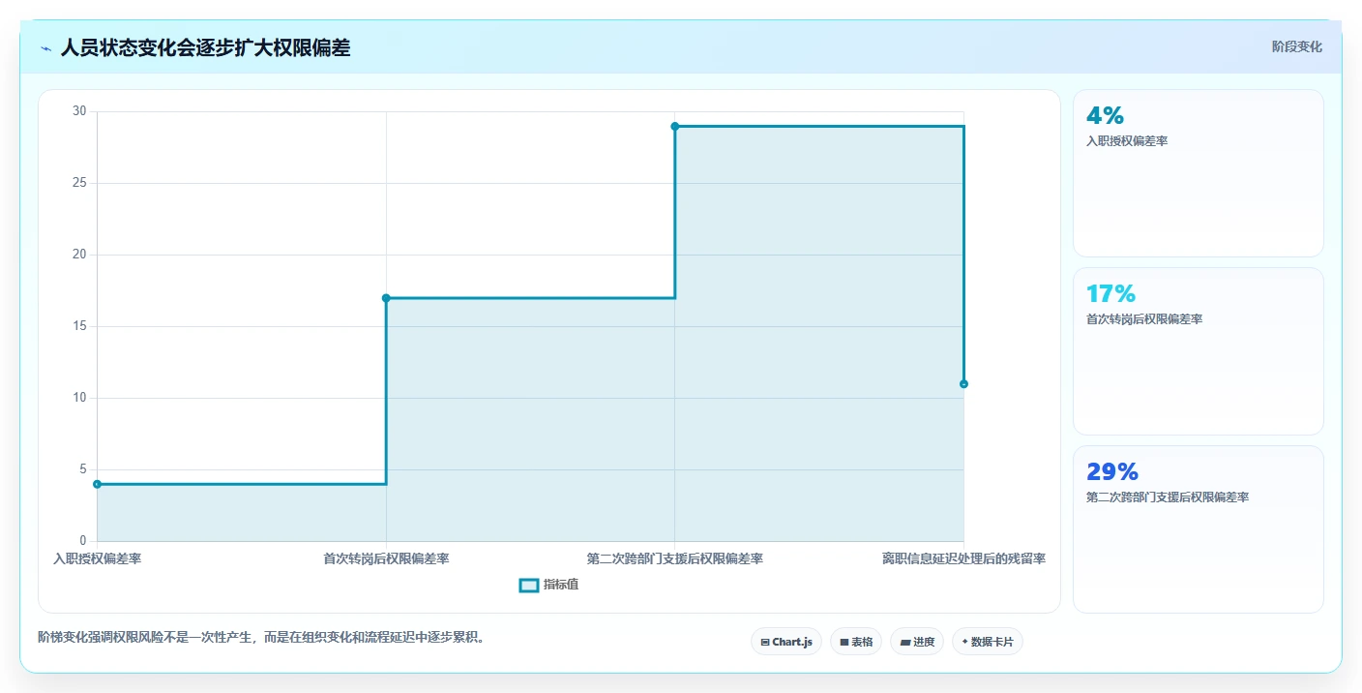Click the footer note about 阶梯变化

(x=261, y=637)
